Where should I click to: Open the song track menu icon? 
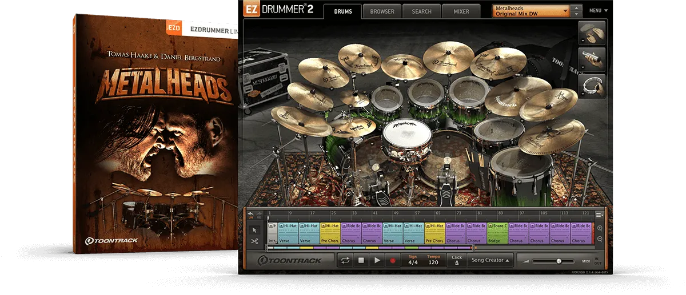pos(599,215)
